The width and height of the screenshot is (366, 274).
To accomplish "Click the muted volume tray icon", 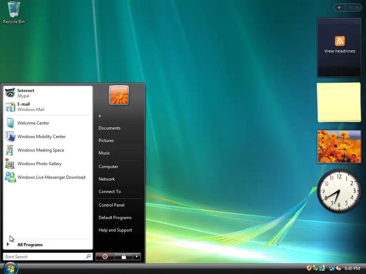I will [x=338, y=268].
